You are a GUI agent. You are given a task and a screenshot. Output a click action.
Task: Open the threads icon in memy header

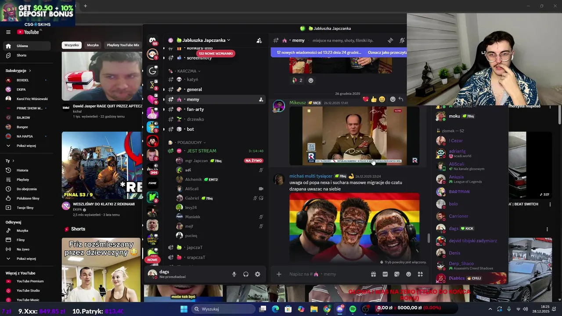390,40
